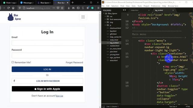This screenshot has height=108, width=193.
Task: Open market.html in the sidebar
Action: point(115,46)
